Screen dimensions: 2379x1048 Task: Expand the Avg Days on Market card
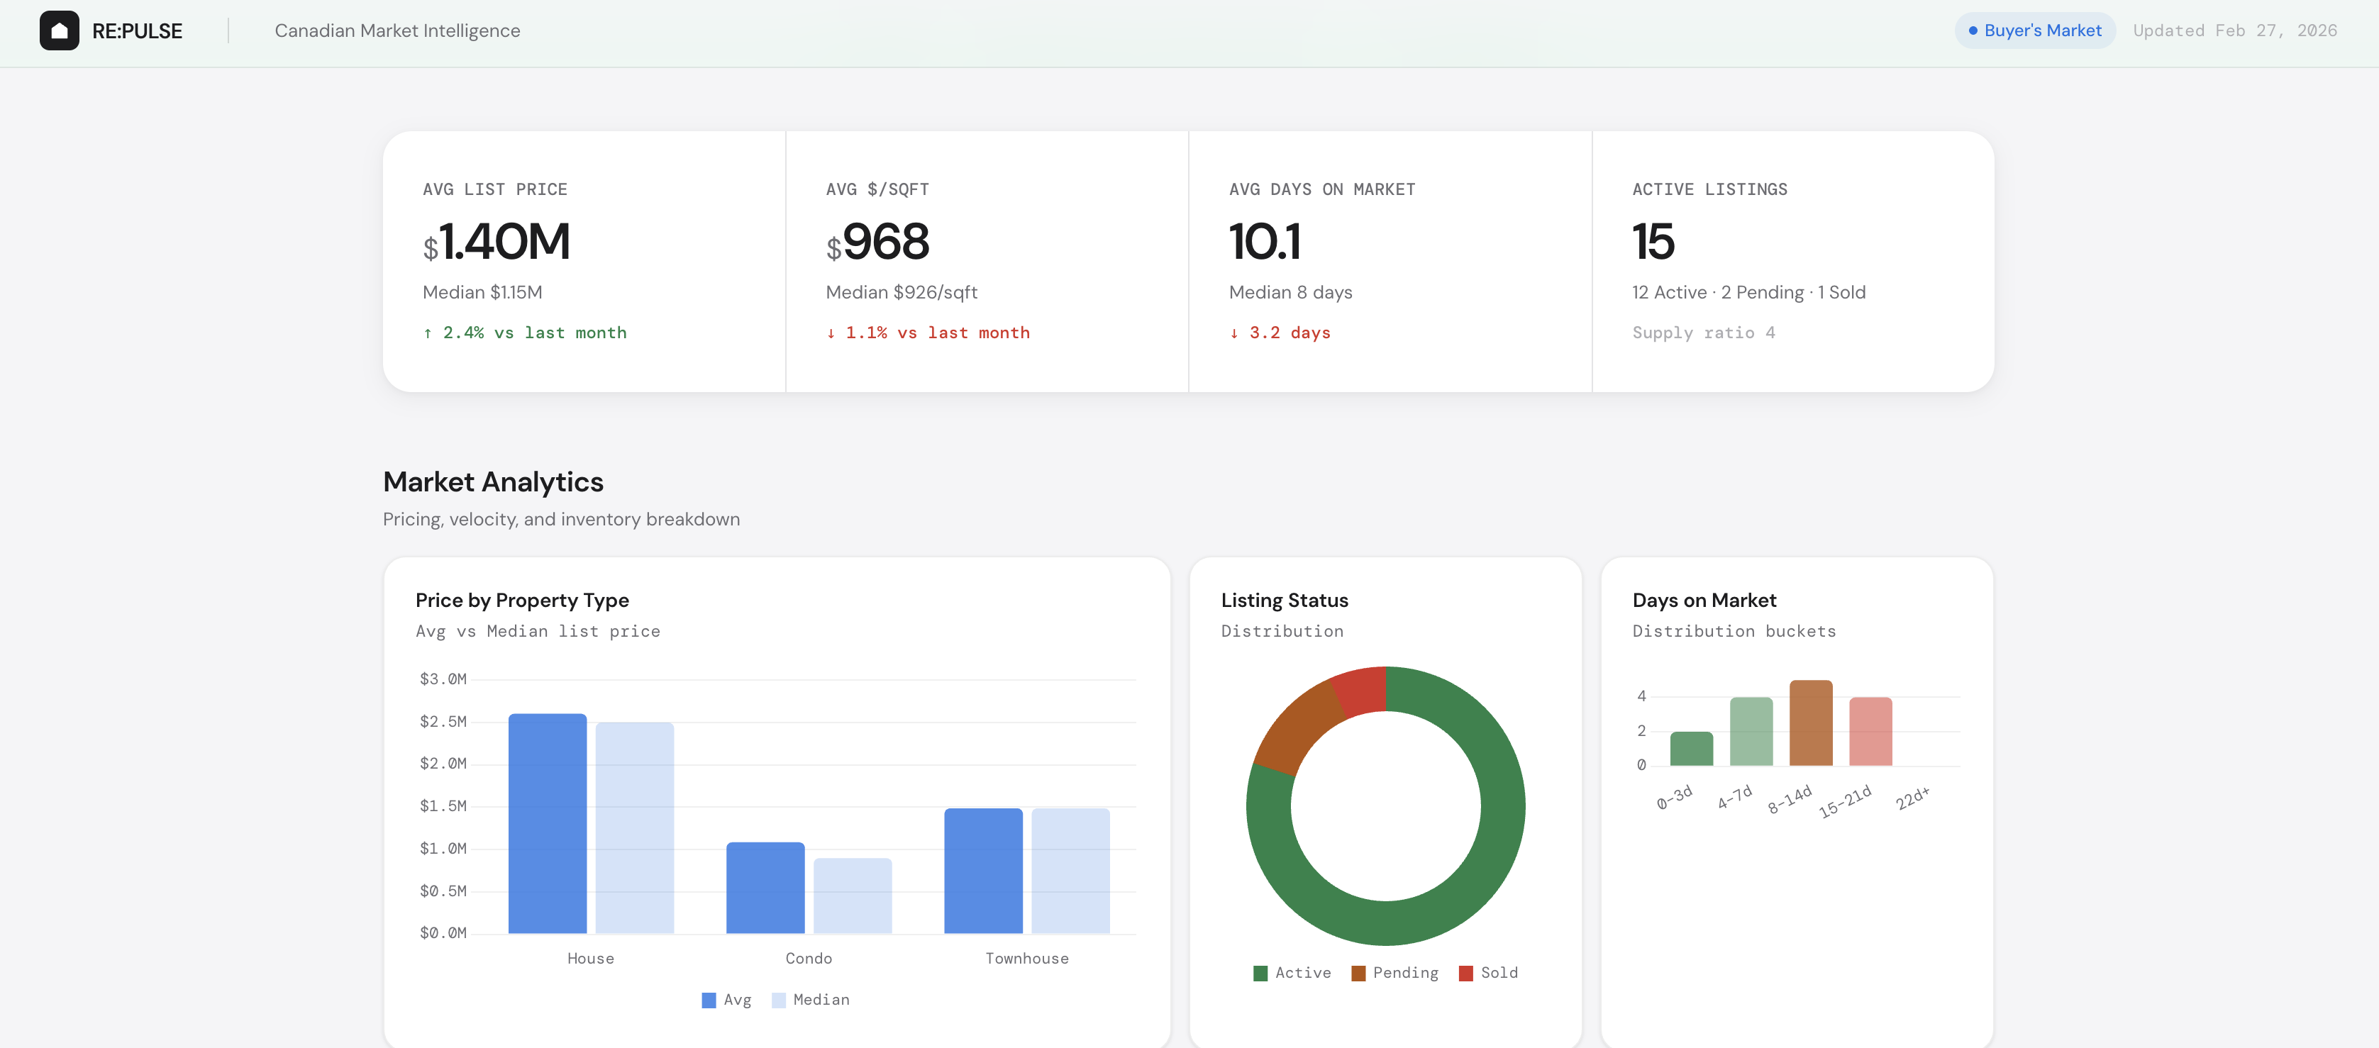1390,262
